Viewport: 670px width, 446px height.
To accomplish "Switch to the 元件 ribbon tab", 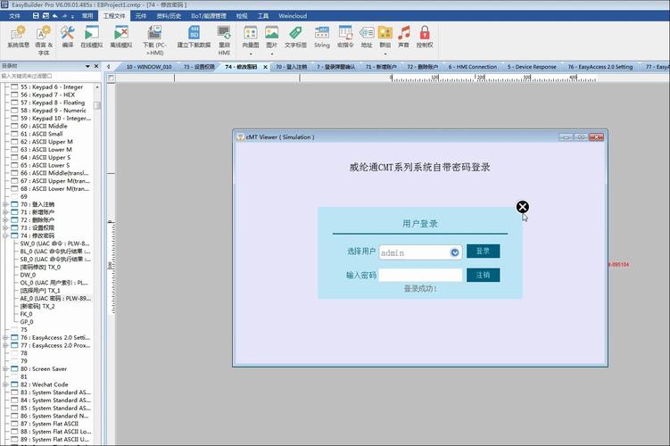I will click(x=141, y=16).
